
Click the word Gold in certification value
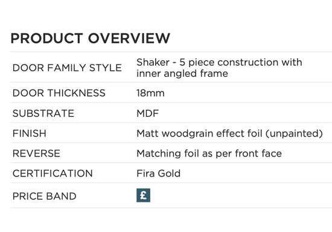click(169, 173)
